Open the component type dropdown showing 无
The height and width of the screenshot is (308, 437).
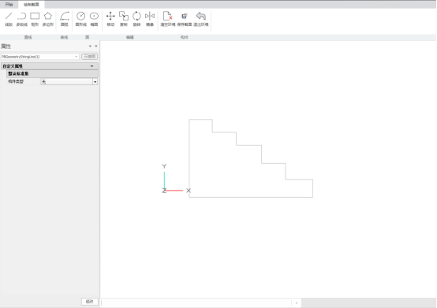click(69, 81)
